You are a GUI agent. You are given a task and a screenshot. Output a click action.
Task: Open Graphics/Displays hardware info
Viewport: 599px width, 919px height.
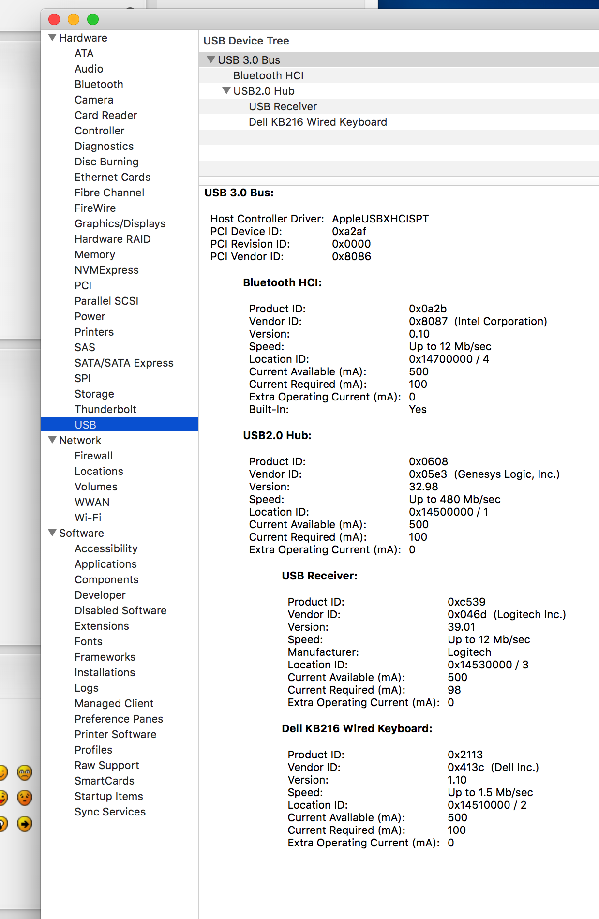tap(120, 223)
